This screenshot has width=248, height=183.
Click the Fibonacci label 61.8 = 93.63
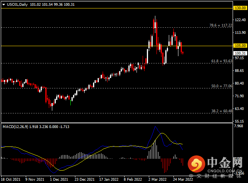[x=222, y=61]
